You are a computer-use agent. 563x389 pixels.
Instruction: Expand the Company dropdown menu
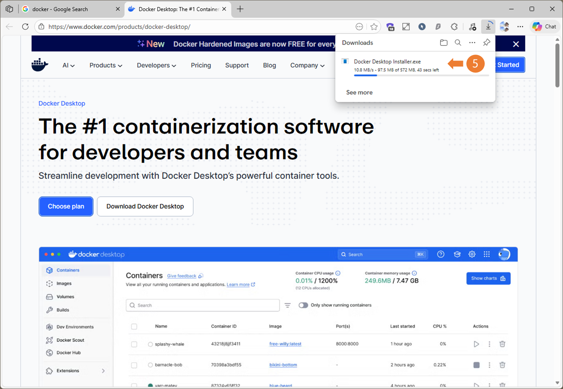pos(307,65)
